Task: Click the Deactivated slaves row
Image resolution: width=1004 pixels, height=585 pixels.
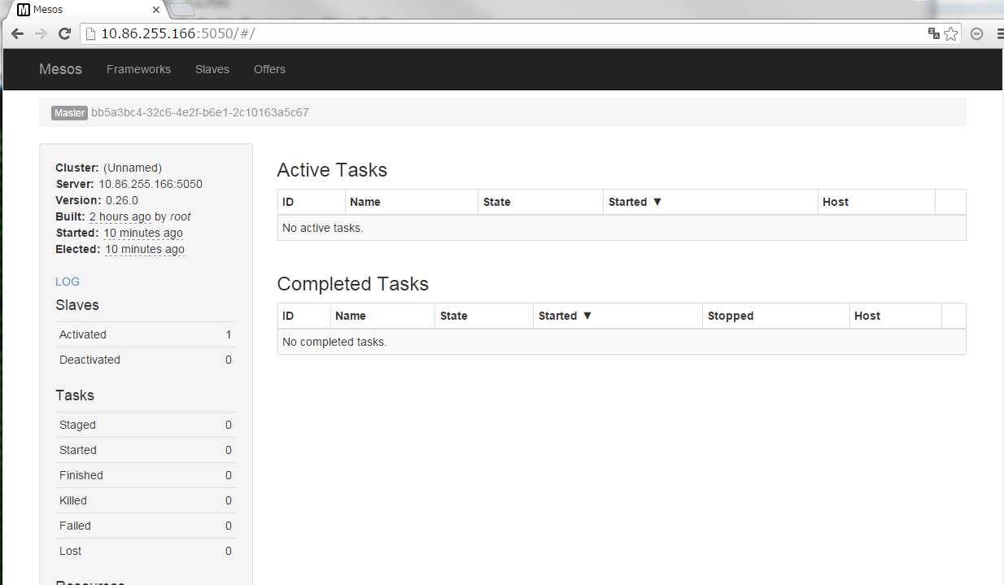Action: [146, 360]
